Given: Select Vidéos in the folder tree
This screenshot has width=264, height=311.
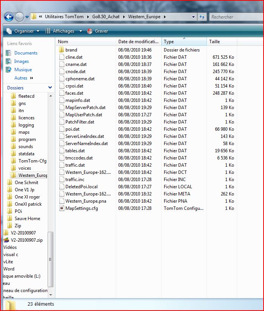Looking at the screenshot, I should click(x=10, y=247).
